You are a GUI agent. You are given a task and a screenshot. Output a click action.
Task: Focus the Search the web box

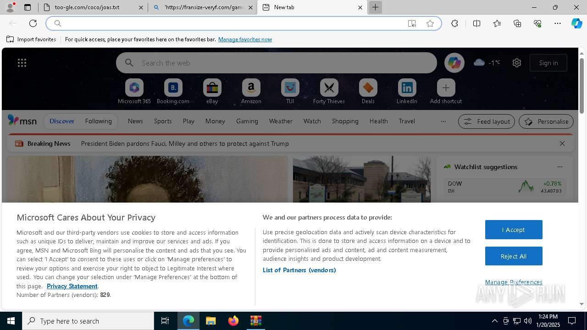click(x=277, y=63)
